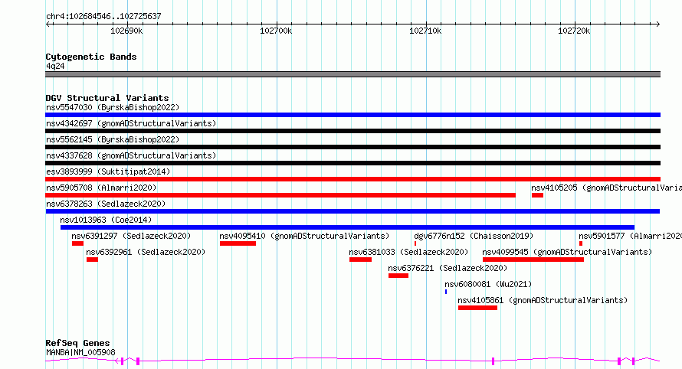Open nsv6378263 (Sedlazeck2020) label
682x369 pixels.
click(106, 204)
